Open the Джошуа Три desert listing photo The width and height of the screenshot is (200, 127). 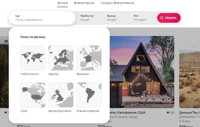(190, 72)
